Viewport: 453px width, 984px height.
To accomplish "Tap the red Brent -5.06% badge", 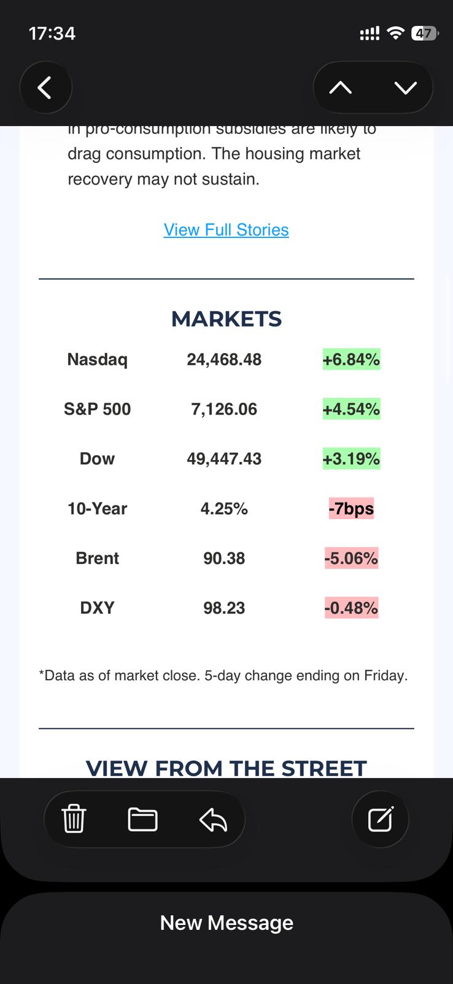I will click(x=351, y=558).
